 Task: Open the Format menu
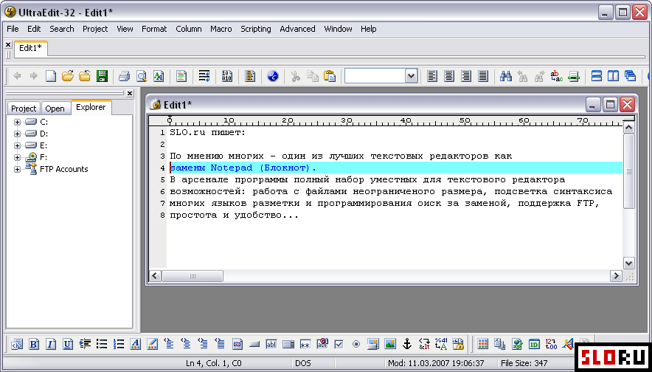pyautogui.click(x=154, y=29)
